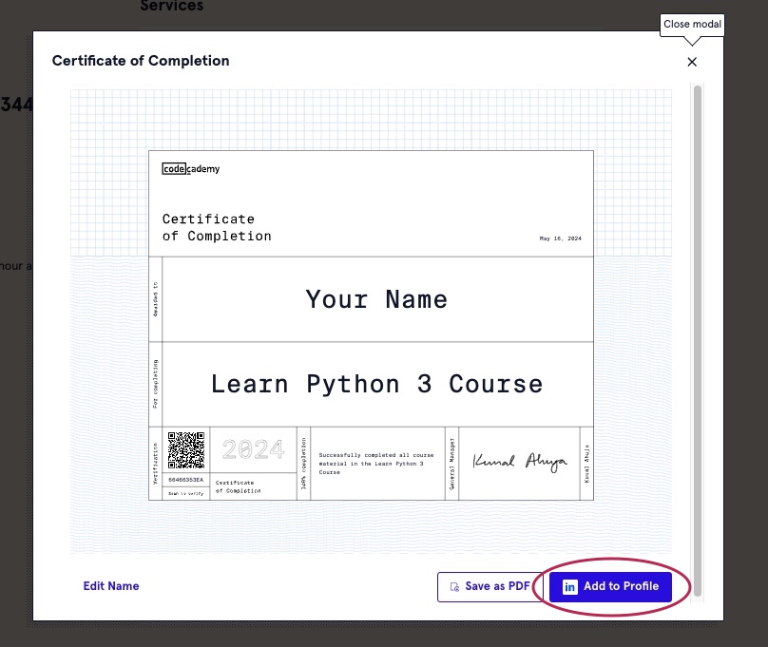Click the LinkedIn icon on Add to Profile
Screen dimensions: 768x647
(x=569, y=586)
